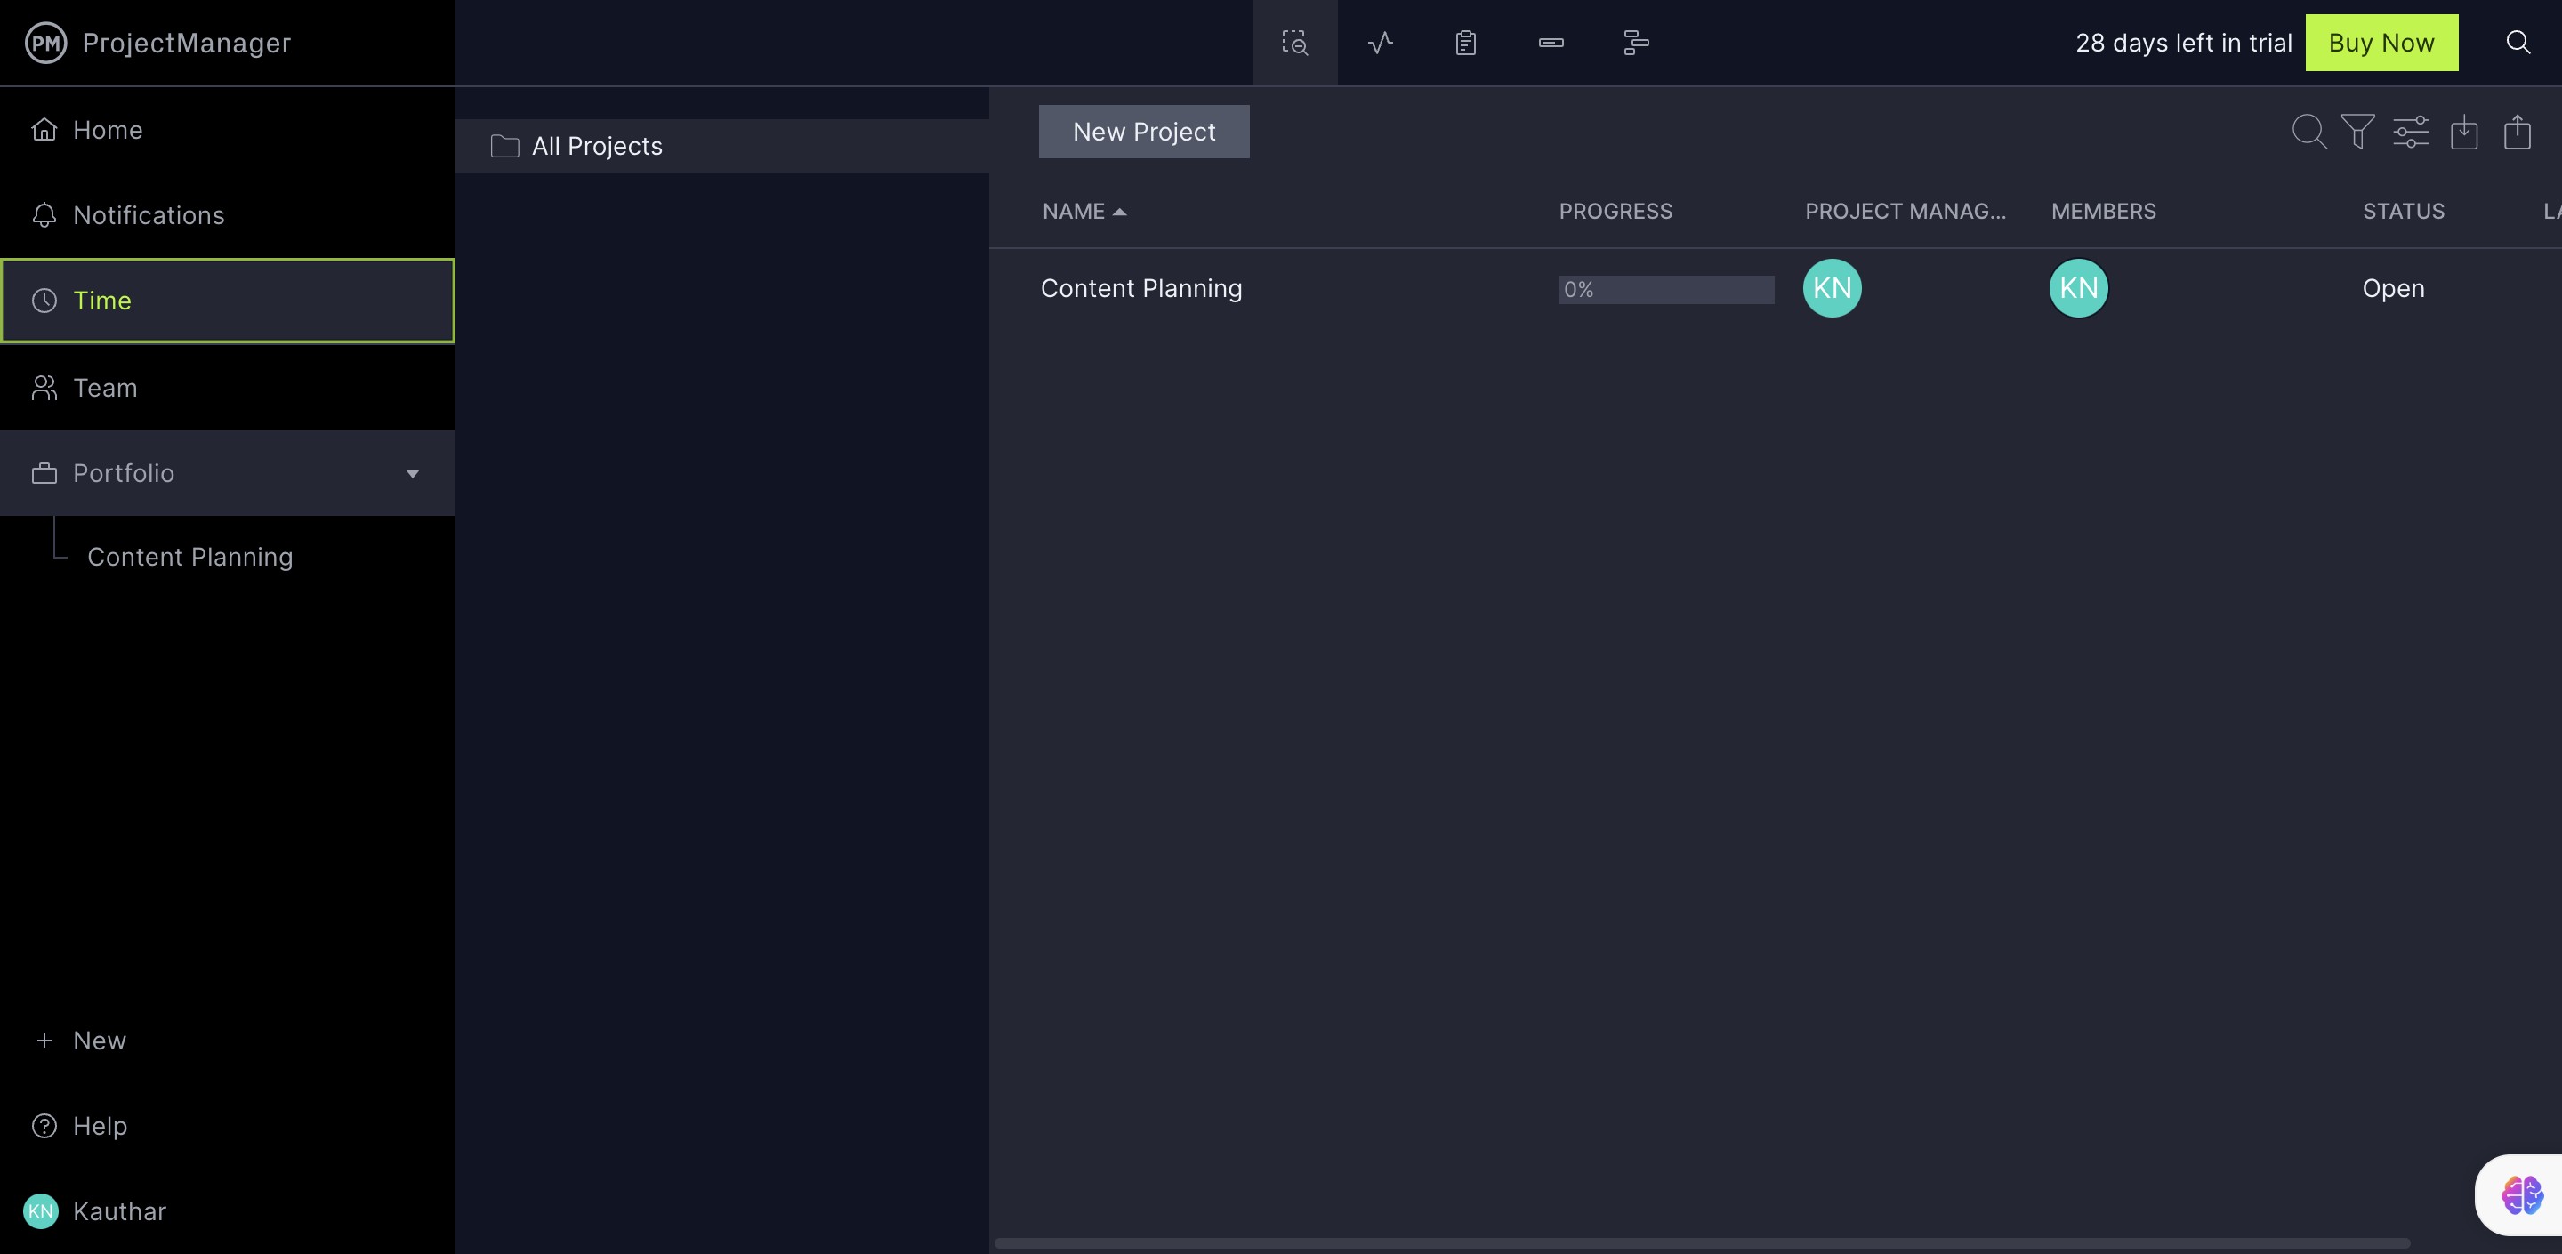Open Content Planning in sidebar tree

(x=190, y=557)
